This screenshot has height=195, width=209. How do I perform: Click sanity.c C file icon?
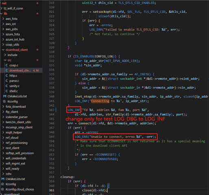(7, 86)
